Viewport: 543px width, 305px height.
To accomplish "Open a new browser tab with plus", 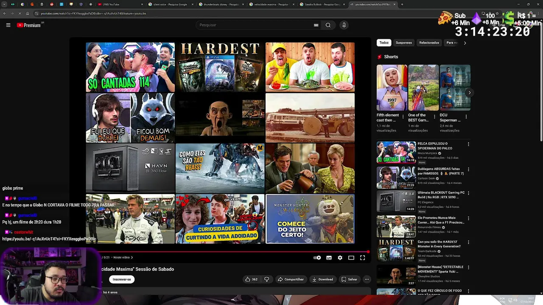I will [402, 4].
